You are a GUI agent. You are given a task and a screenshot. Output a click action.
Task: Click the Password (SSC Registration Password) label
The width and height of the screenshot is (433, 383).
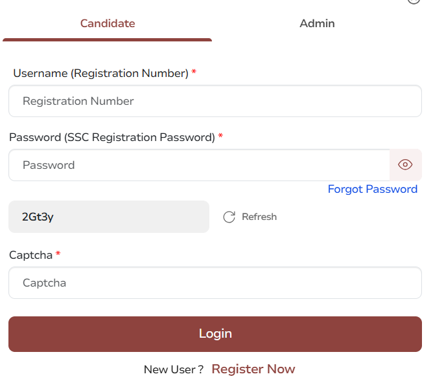pyautogui.click(x=111, y=137)
